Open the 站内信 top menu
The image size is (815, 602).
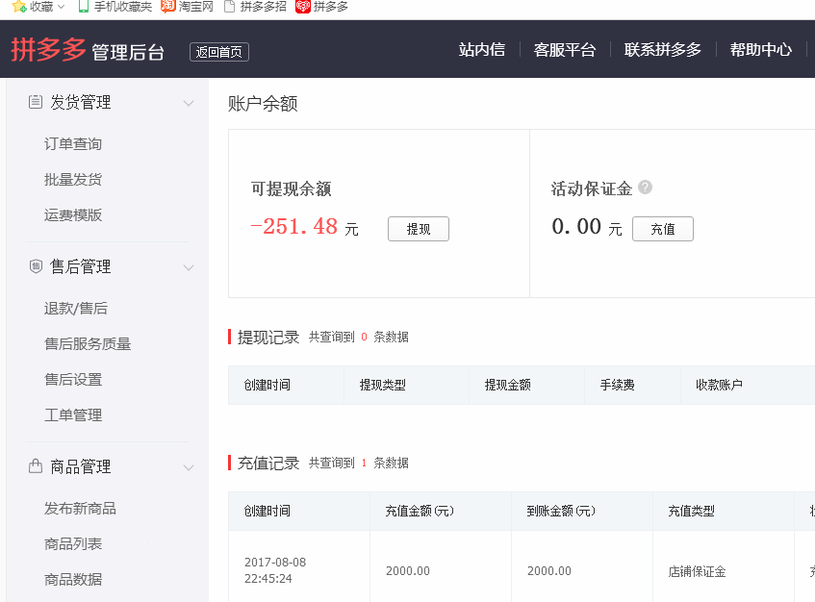click(481, 50)
